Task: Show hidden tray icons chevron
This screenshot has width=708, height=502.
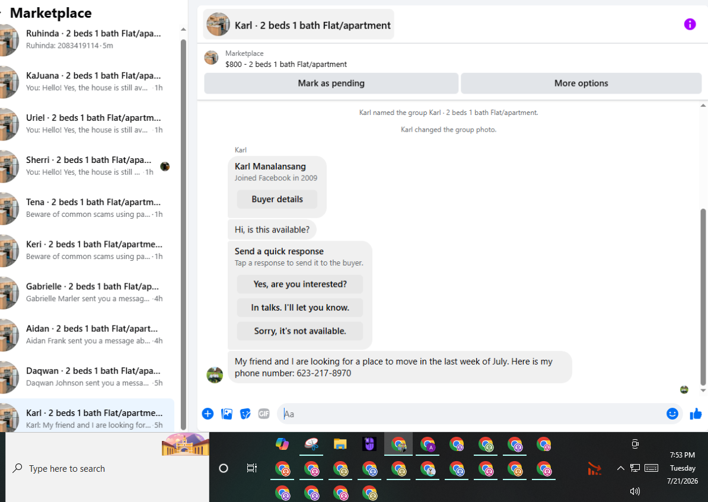Action: (620, 468)
